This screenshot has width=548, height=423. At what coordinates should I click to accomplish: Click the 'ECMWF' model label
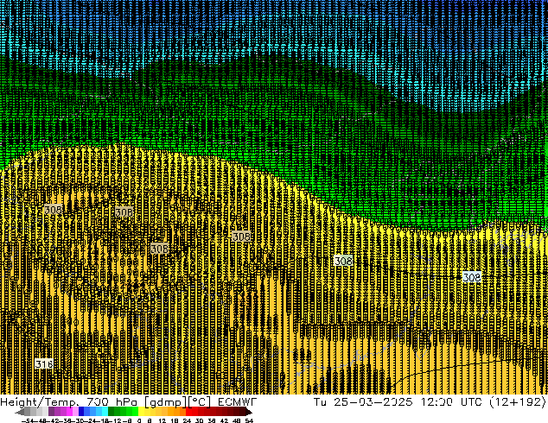click(237, 402)
